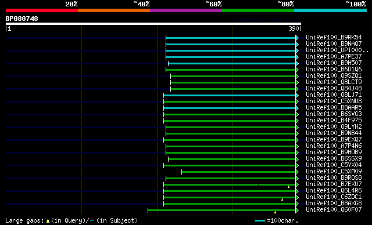
Task: Click the orange ~40% identity color segment
Action: tap(114, 10)
